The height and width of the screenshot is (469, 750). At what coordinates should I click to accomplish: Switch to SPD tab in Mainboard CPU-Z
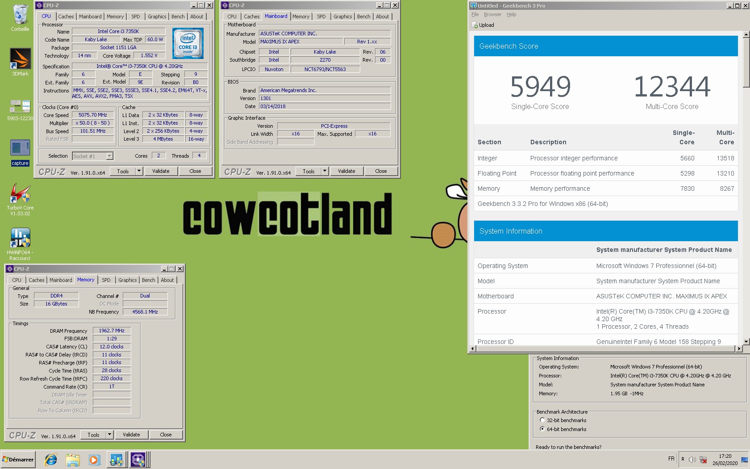[321, 17]
